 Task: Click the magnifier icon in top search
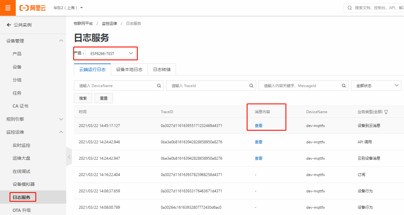349,8
